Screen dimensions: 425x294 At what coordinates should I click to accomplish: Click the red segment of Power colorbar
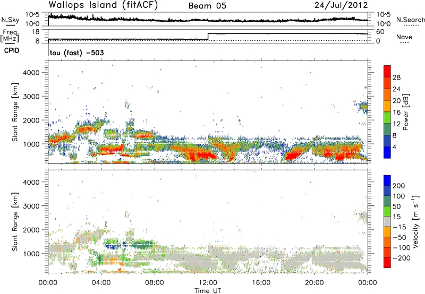387,71
